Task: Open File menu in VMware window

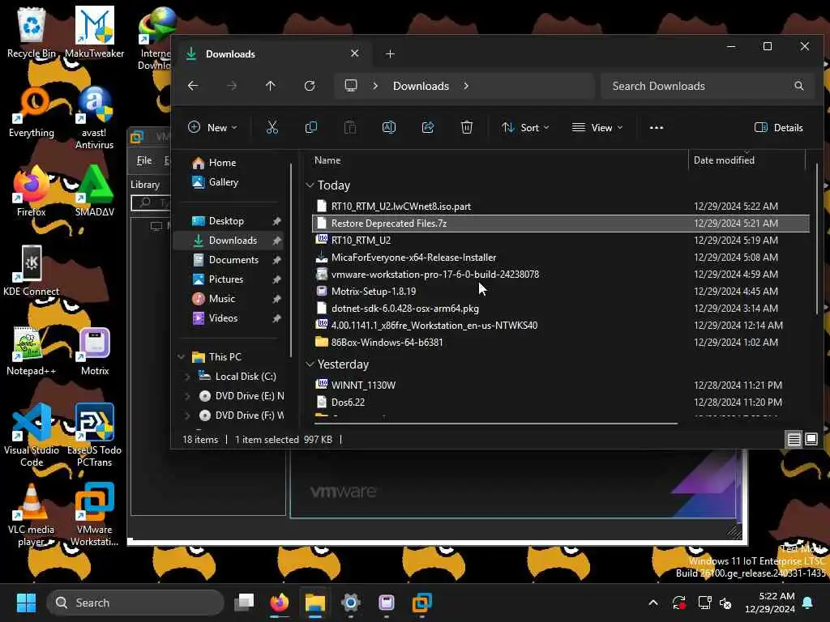Action: pos(144,160)
